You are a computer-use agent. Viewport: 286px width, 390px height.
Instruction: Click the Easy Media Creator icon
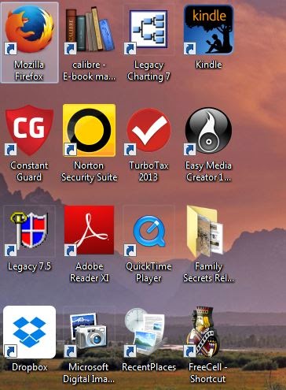coord(208,130)
